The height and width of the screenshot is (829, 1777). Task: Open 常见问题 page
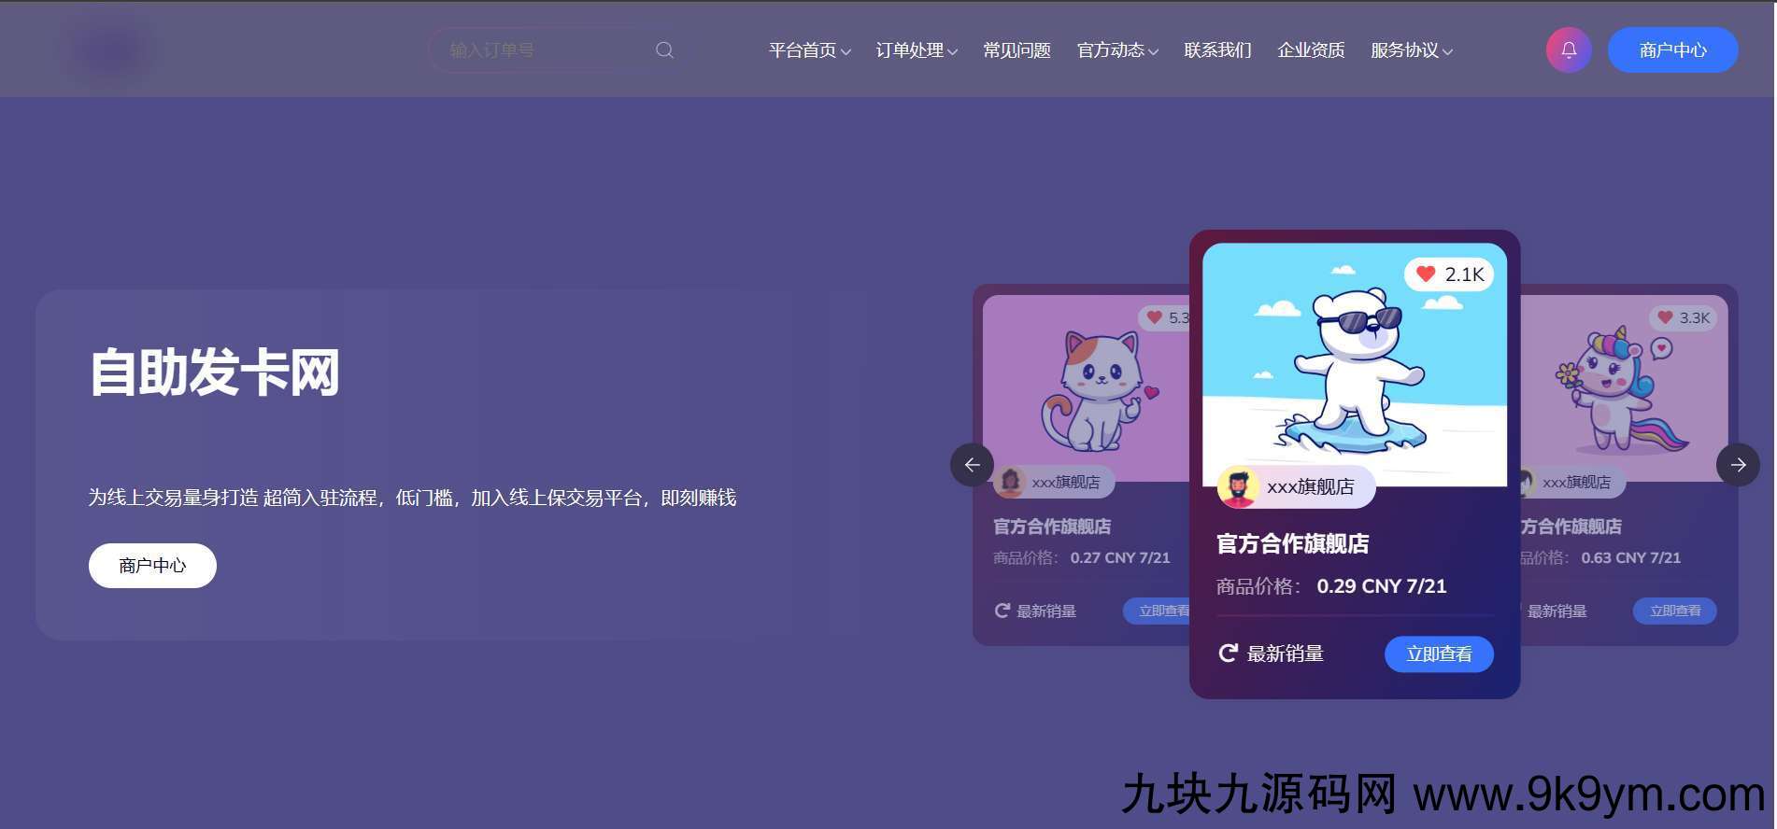click(x=1016, y=50)
